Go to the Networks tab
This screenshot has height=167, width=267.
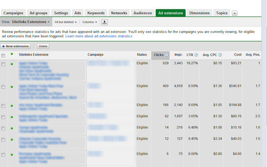coord(119,13)
